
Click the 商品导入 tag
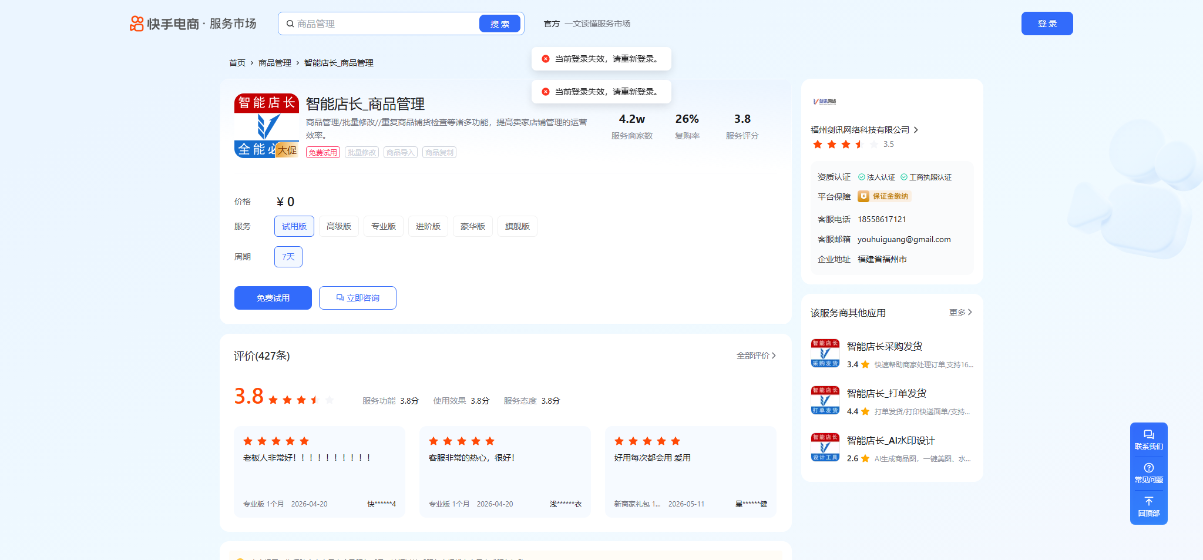401,153
